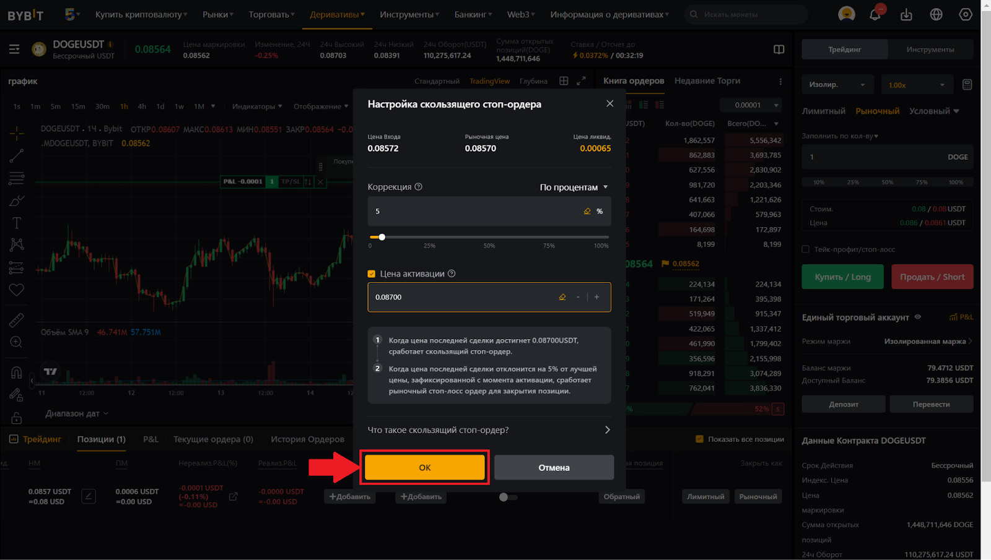Viewport: 991px width, 560px height.
Task: Expand the Диапазон дат selector
Action: tap(77, 413)
